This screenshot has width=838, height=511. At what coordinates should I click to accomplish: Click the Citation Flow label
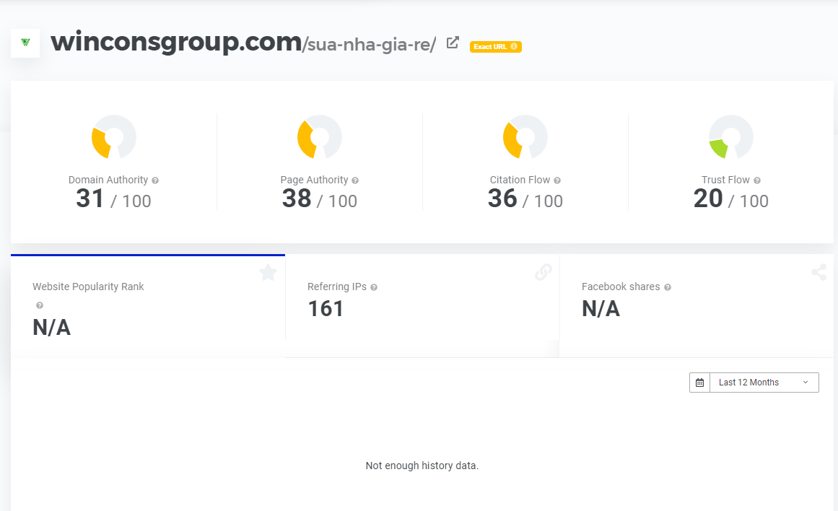coord(520,180)
